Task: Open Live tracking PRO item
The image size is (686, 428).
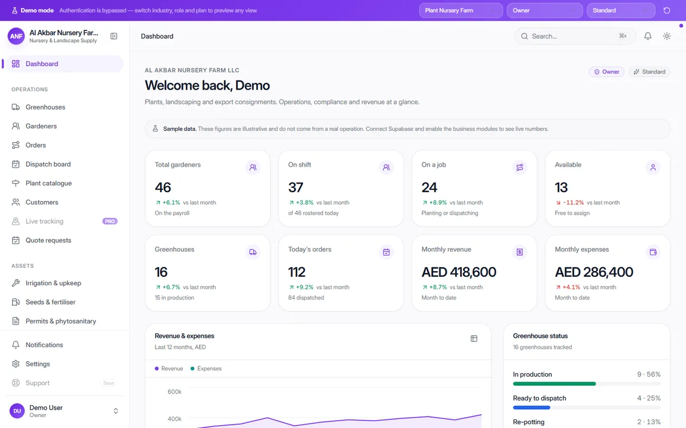Action: click(x=64, y=221)
